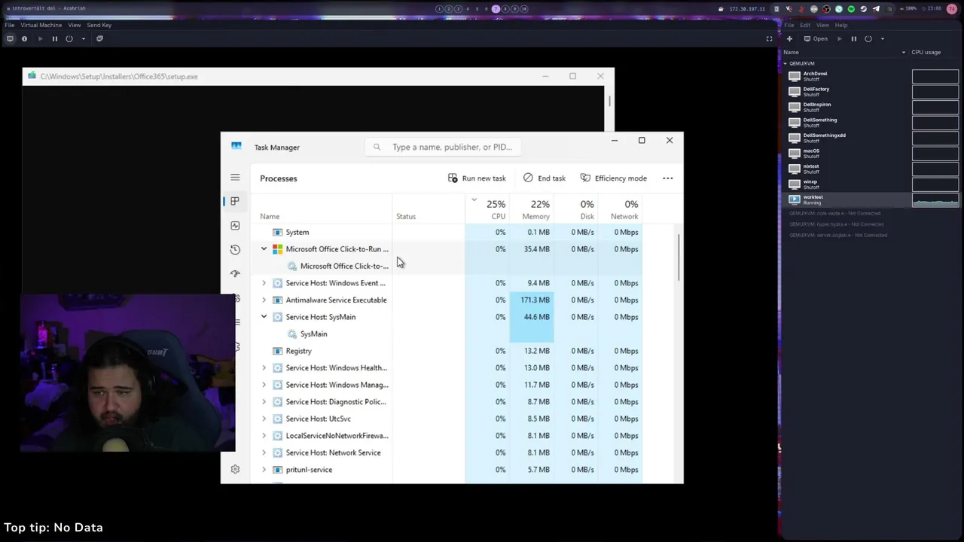
Task: Select the macOS VM monitor icon
Action: (794, 154)
